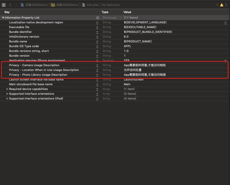Image resolution: width=230 pixels, height=185 pixels.
Task: Select Executable file key
Action: [x=19, y=27]
